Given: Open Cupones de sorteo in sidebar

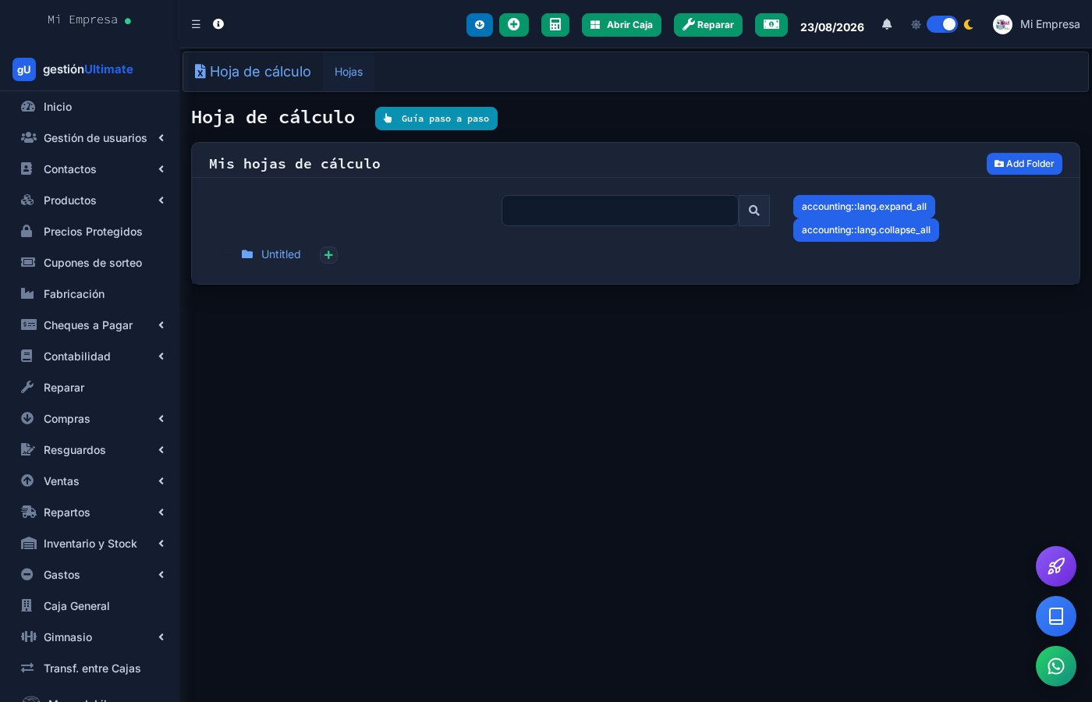Looking at the screenshot, I should [90, 263].
